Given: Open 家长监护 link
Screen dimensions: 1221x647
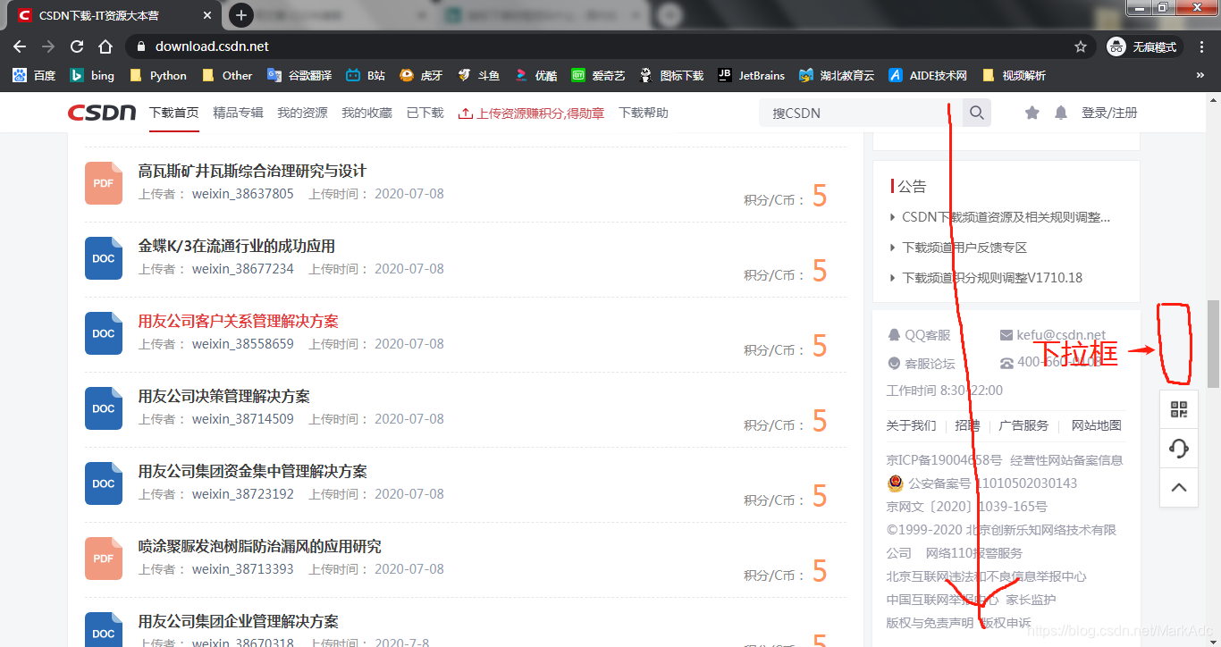Looking at the screenshot, I should [1031, 600].
